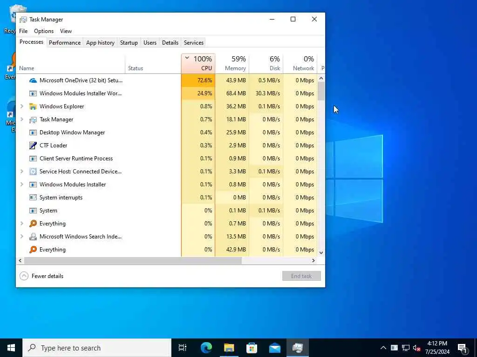Screen dimensions: 477x357
Task: Select the Processes tab
Action: point(31,42)
